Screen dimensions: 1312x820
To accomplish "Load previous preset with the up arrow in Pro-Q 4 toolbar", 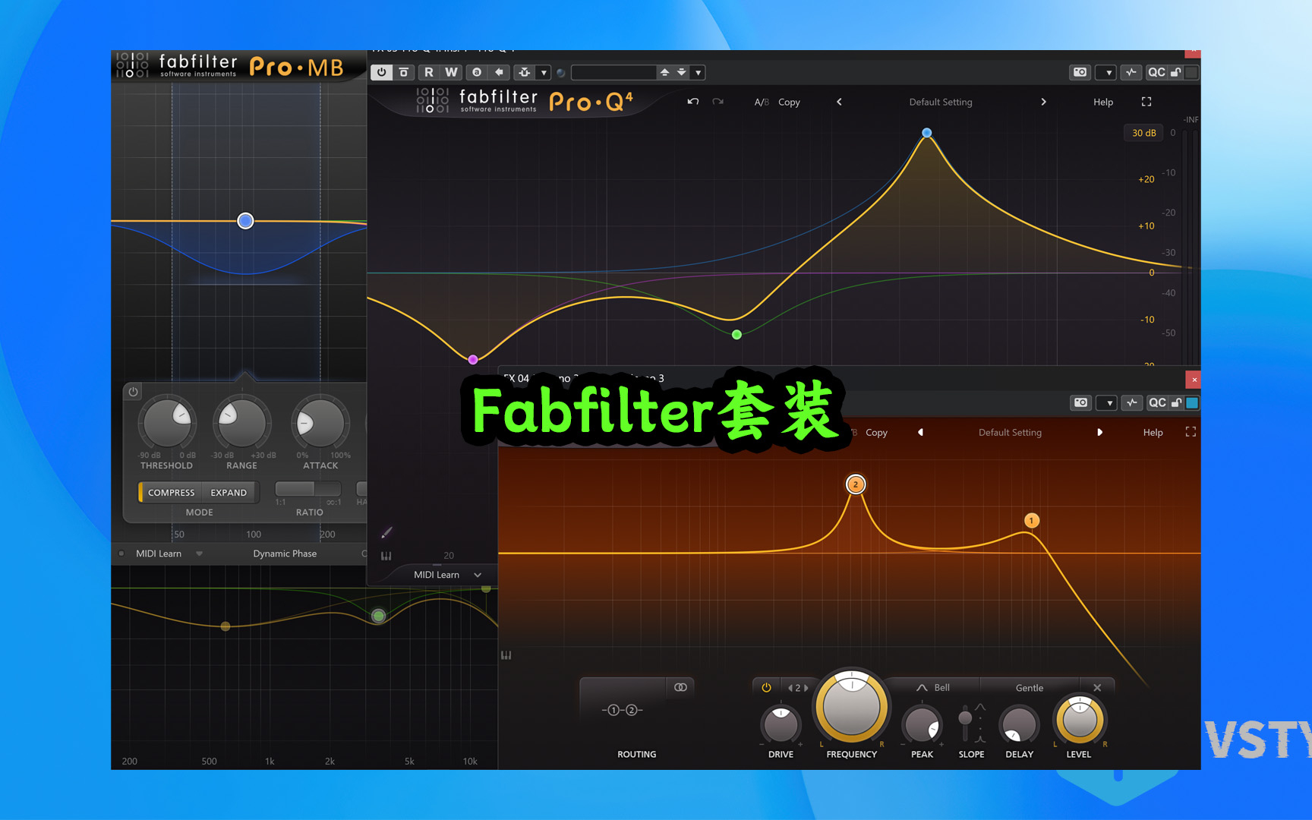I will point(665,72).
